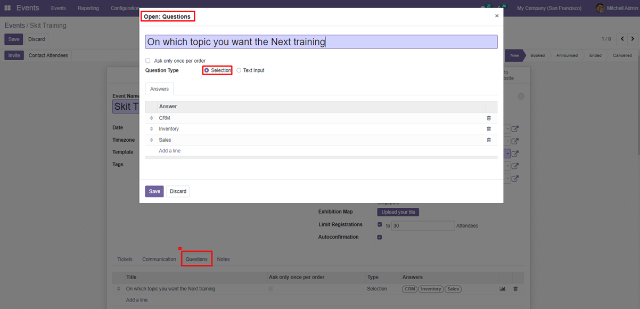Switch to the Answers tab
Viewport: 640px width, 309px height.
[x=159, y=89]
